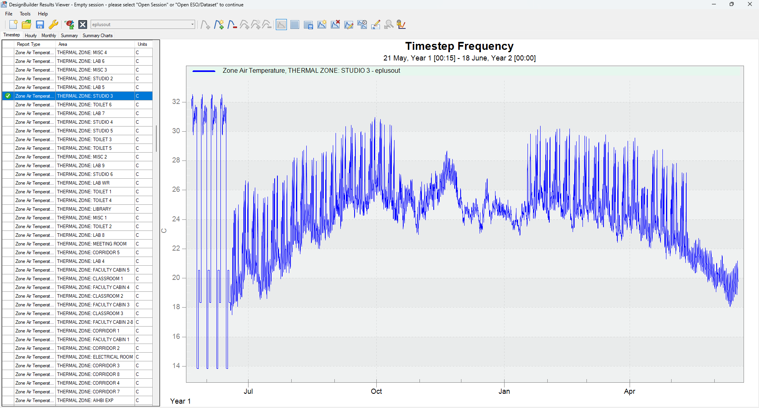Tick checkbox cell for LAB 6 row
The width and height of the screenshot is (759, 408).
[x=8, y=61]
